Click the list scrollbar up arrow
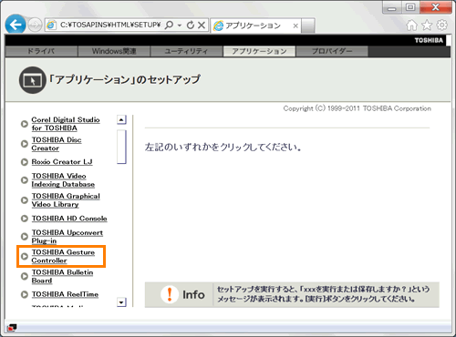456x337 pixels. click(x=121, y=119)
